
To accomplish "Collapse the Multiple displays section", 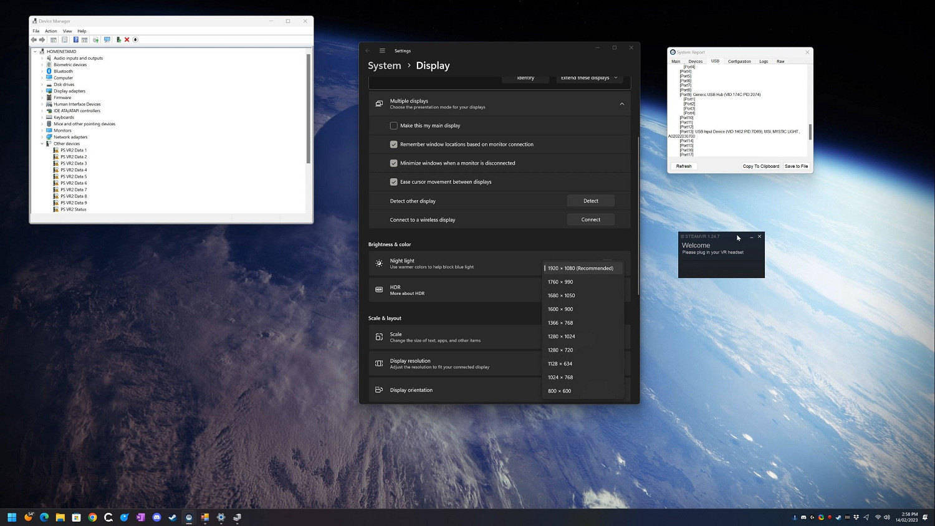I will coord(621,104).
